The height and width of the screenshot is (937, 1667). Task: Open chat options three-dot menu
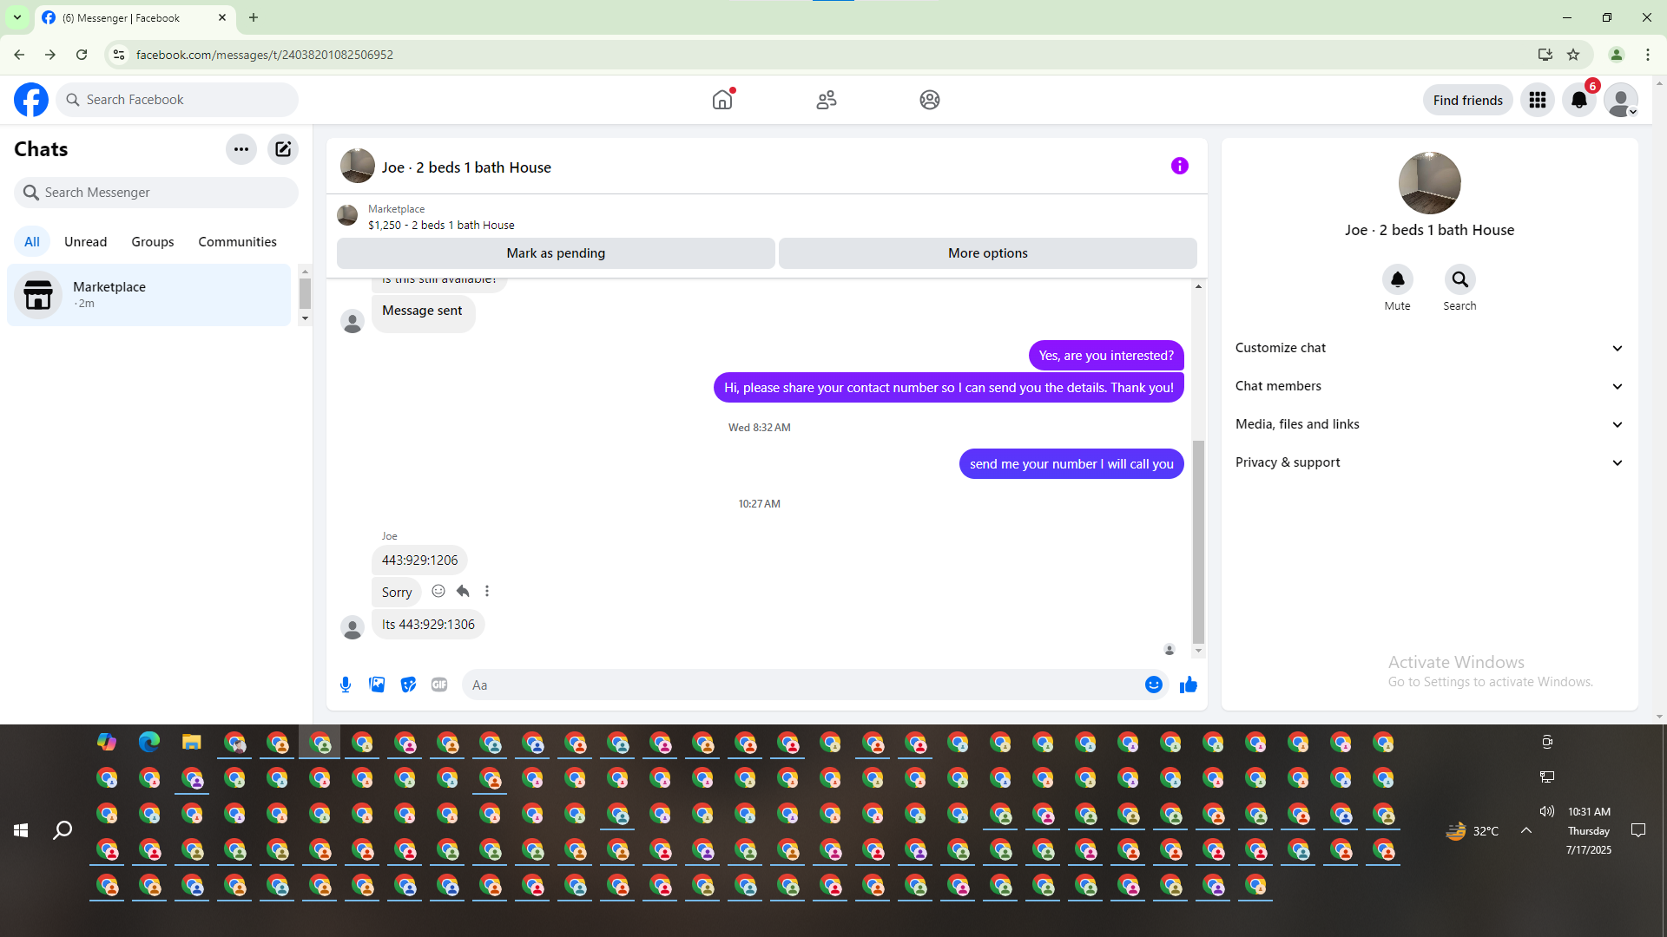[x=241, y=149]
